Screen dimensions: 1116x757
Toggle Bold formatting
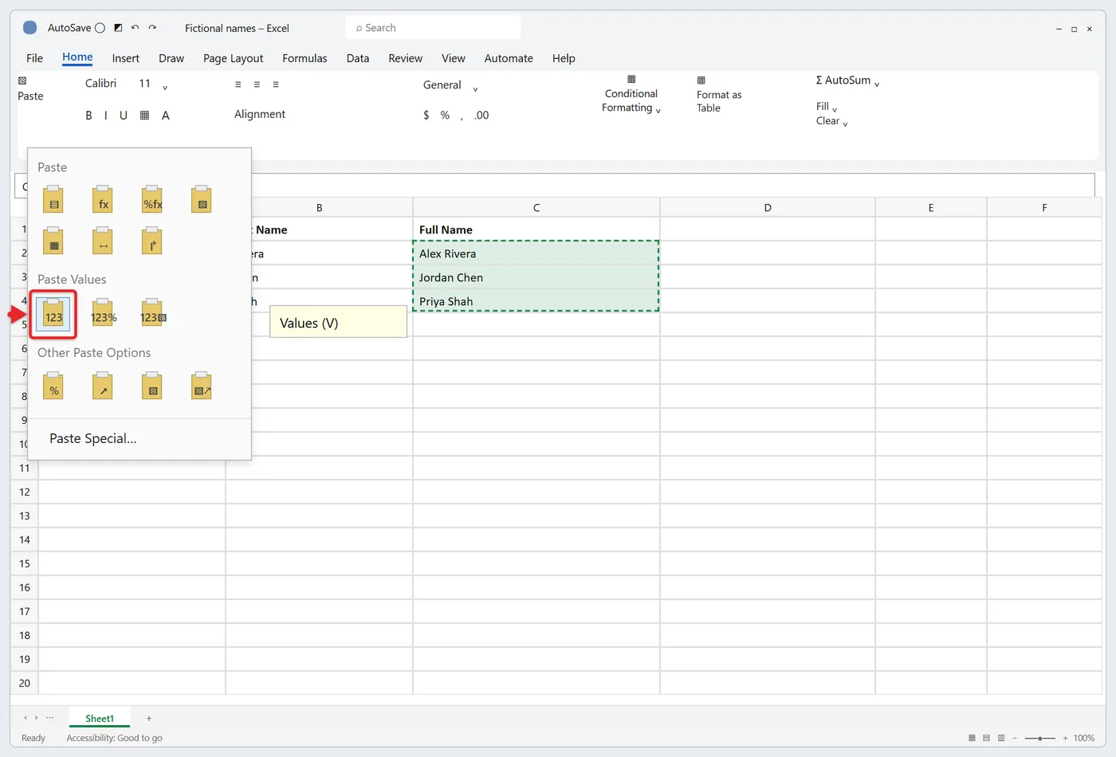(x=88, y=116)
